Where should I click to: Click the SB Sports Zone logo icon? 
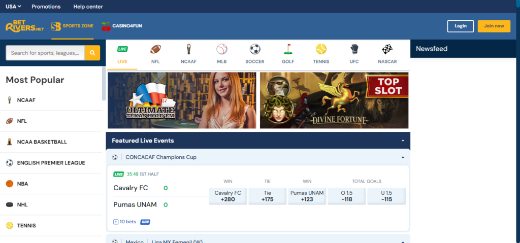click(56, 26)
